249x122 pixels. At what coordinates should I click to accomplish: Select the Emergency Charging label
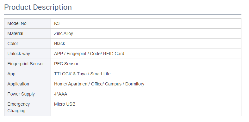click(x=19, y=107)
